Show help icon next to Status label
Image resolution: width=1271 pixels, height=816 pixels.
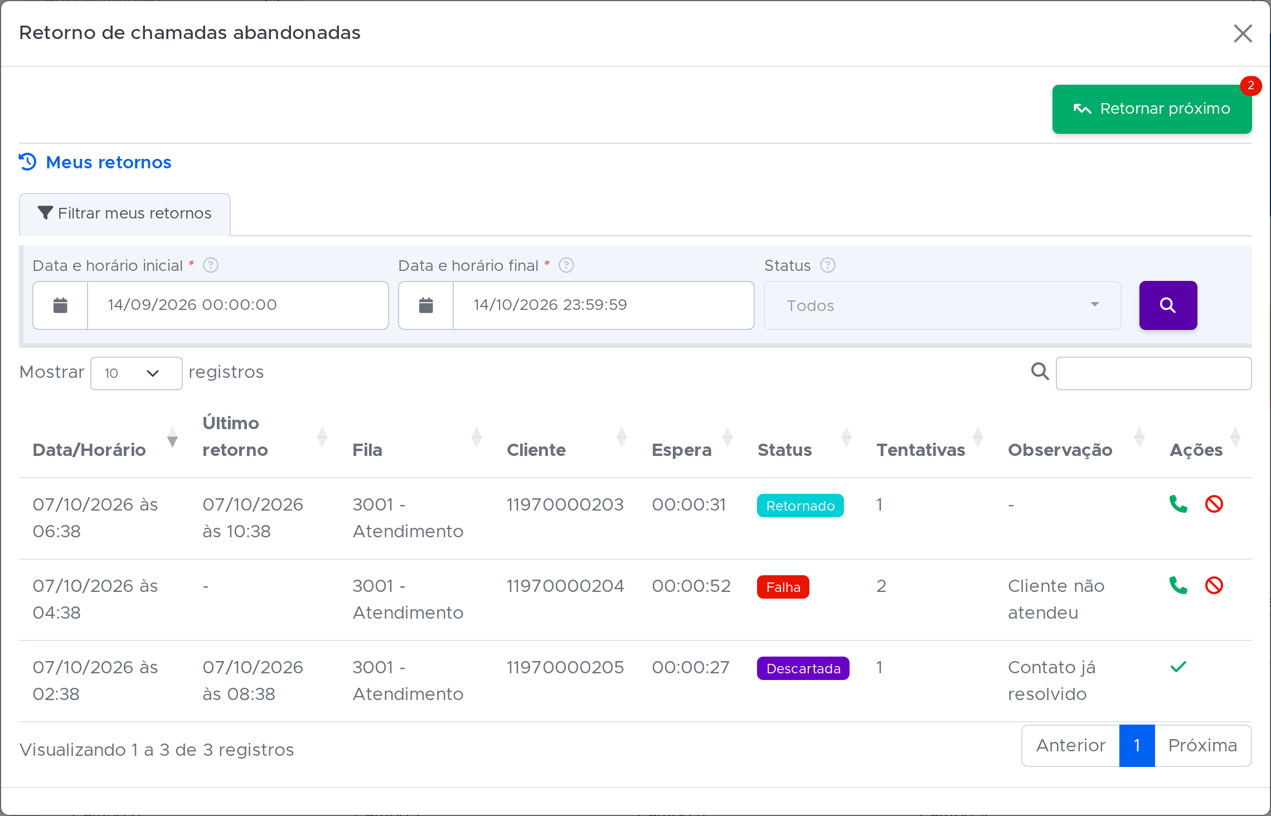(828, 265)
